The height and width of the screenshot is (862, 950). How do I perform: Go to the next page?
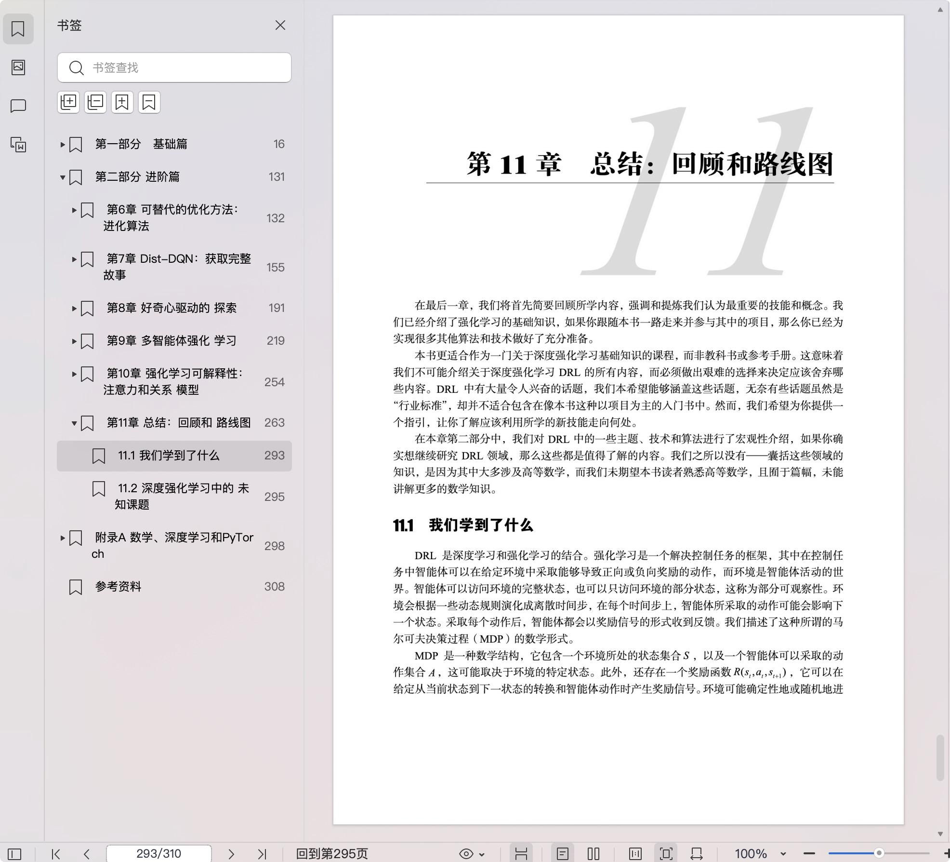pos(231,854)
